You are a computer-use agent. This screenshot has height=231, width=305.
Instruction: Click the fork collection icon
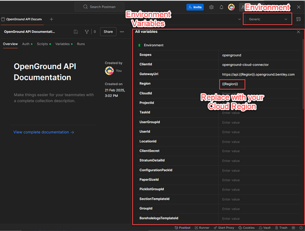[87, 31]
